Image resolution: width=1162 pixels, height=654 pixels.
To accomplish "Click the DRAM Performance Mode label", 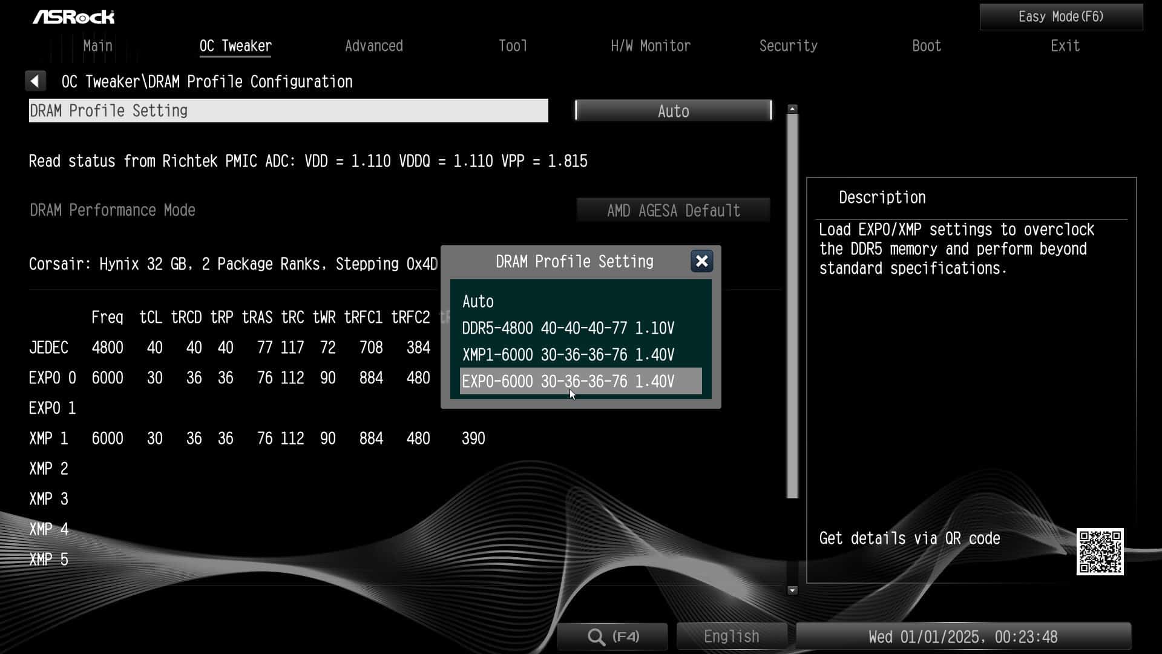I will 113,210.
